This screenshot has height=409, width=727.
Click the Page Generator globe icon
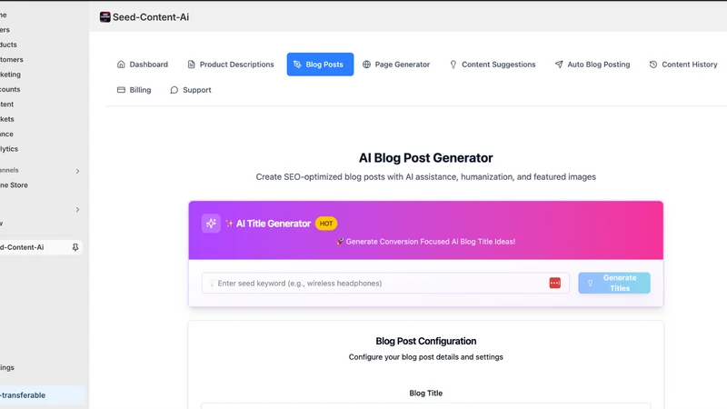(x=366, y=65)
